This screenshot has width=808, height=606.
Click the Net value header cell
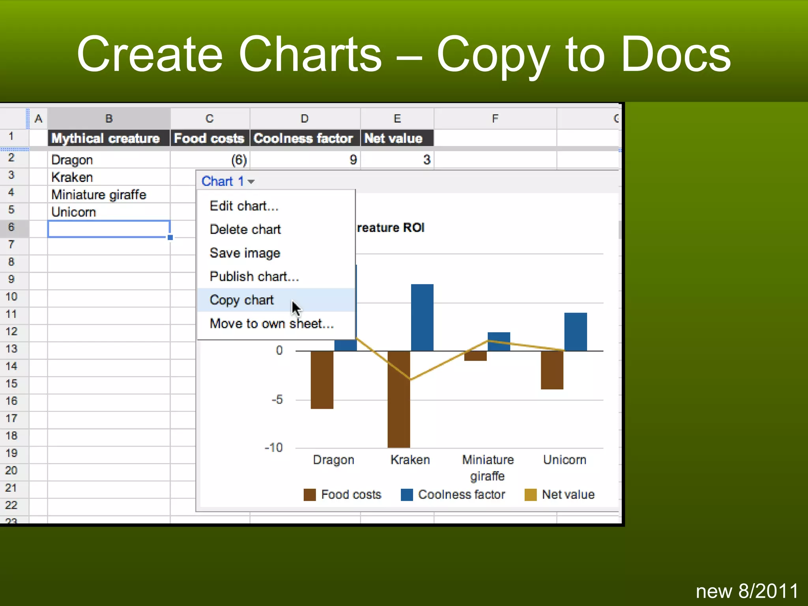point(397,138)
